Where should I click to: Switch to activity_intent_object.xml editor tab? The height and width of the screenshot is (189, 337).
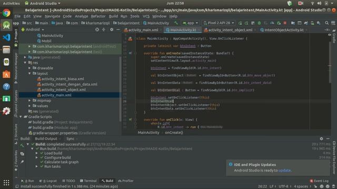[x=230, y=30]
